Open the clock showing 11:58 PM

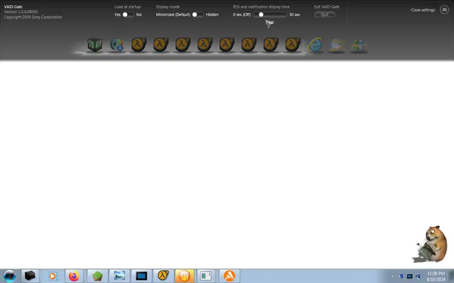tap(436, 276)
